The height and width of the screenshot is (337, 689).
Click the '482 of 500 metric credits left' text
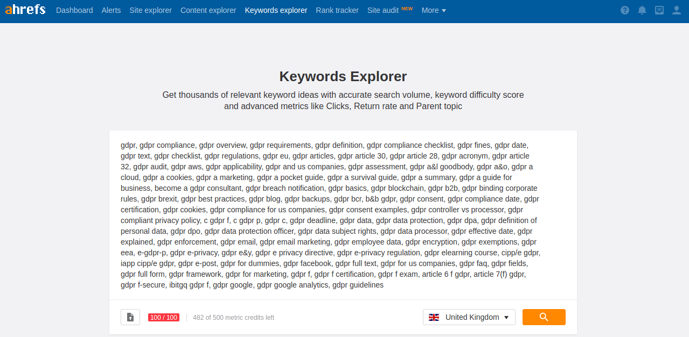click(233, 318)
